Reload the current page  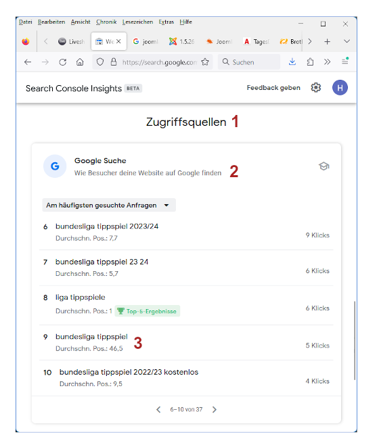pos(63,62)
